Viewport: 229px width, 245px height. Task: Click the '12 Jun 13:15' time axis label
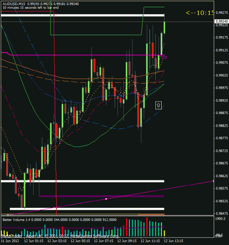[x=173, y=241]
